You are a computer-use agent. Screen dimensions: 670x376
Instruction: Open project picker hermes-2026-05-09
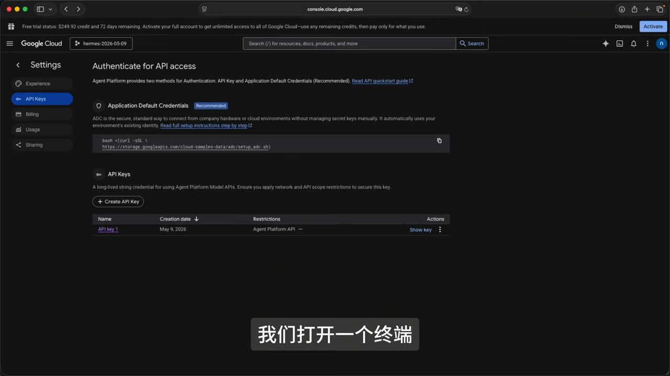101,43
